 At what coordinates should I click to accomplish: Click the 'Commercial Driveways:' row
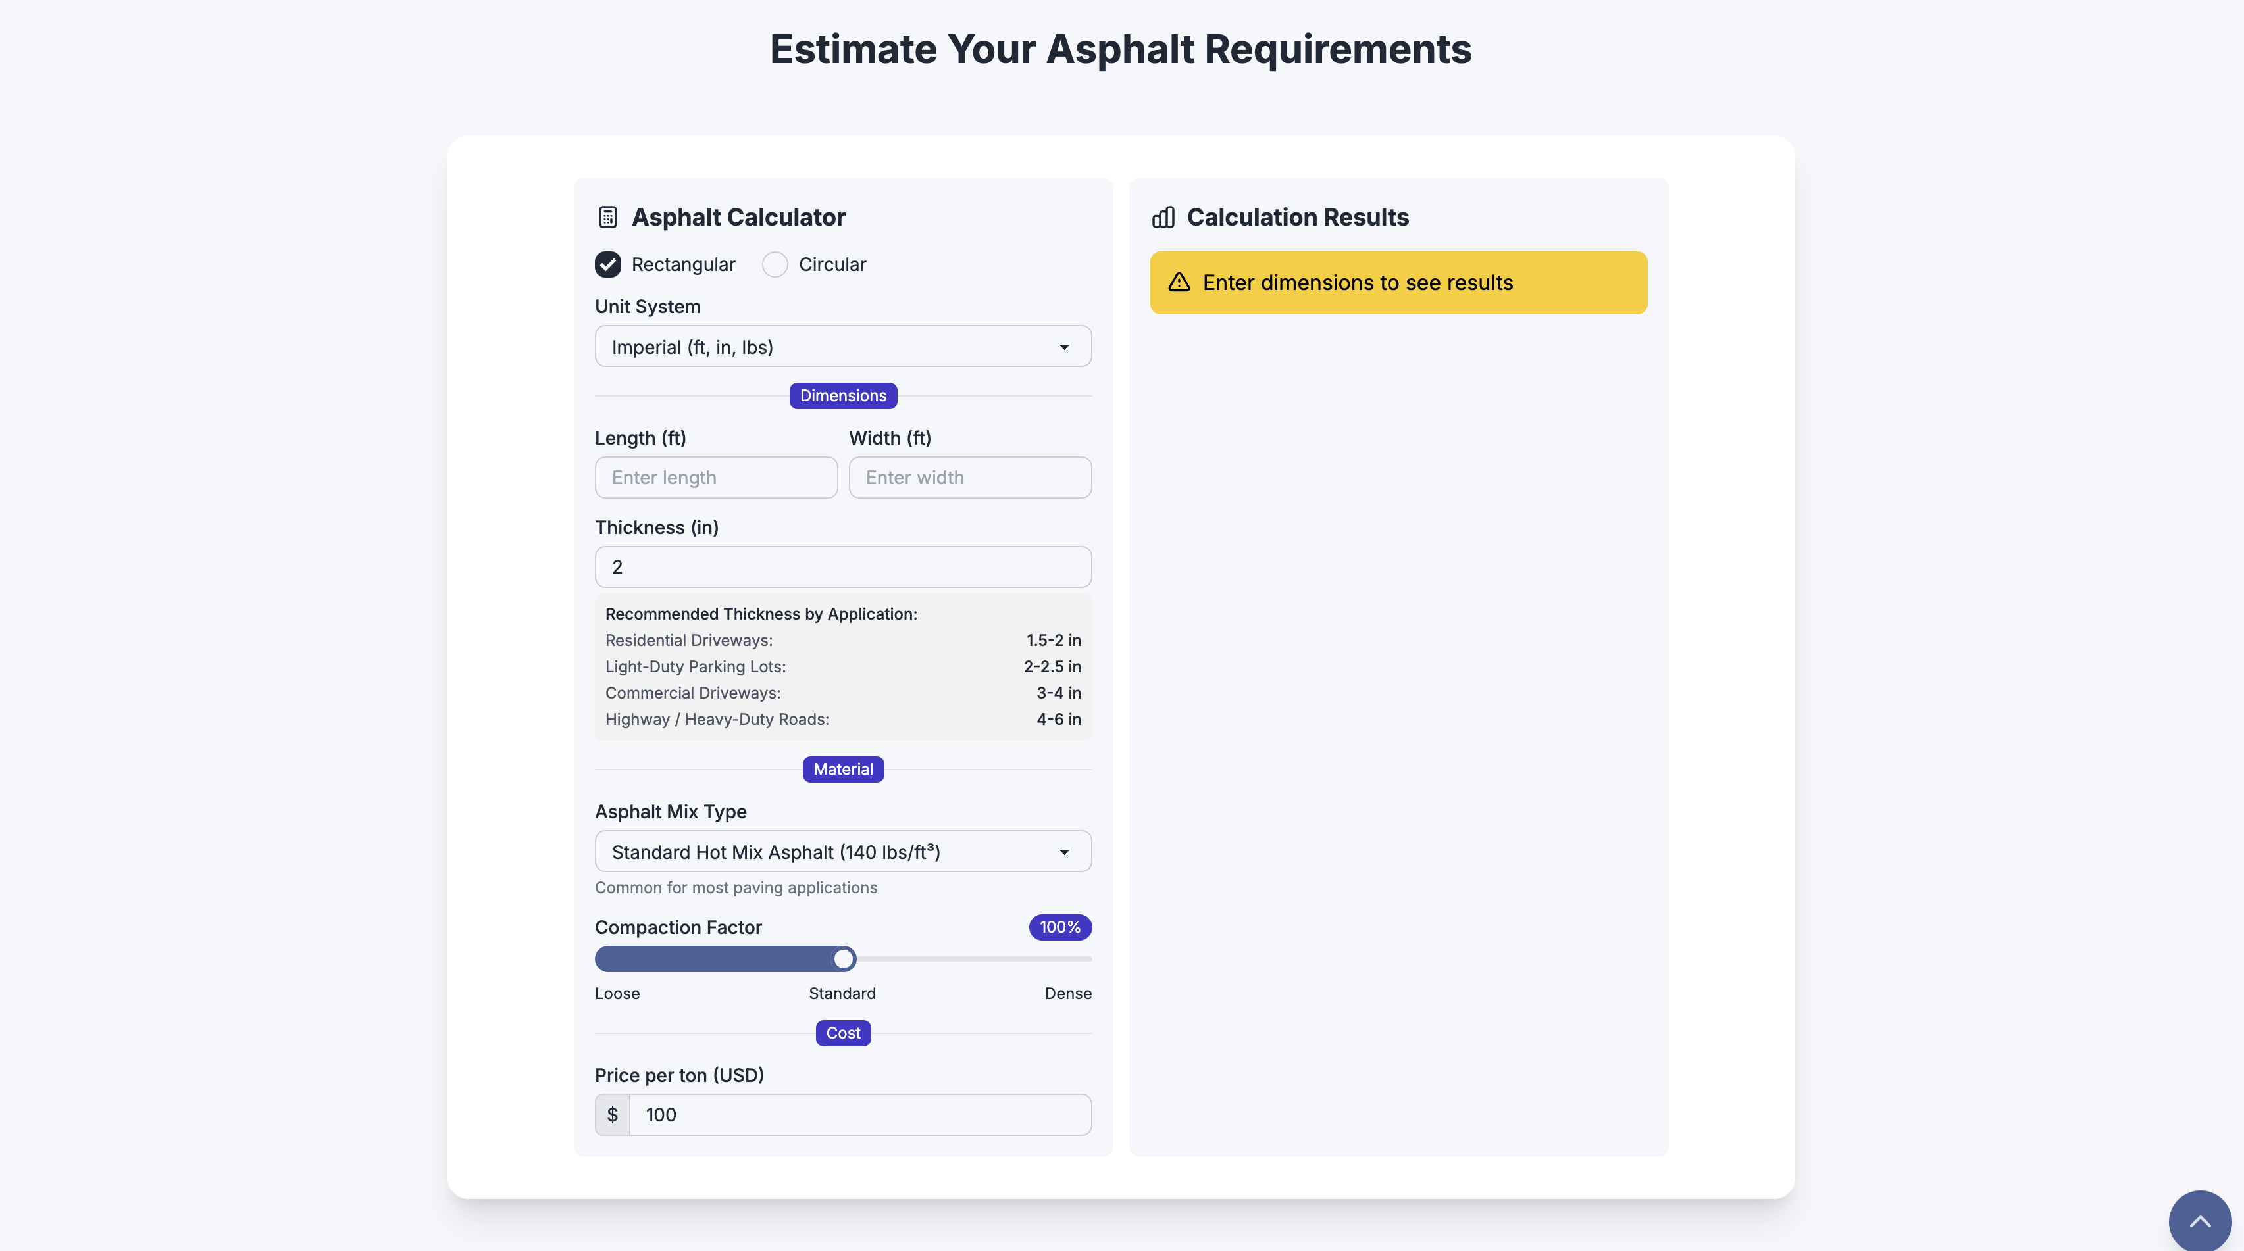point(842,692)
